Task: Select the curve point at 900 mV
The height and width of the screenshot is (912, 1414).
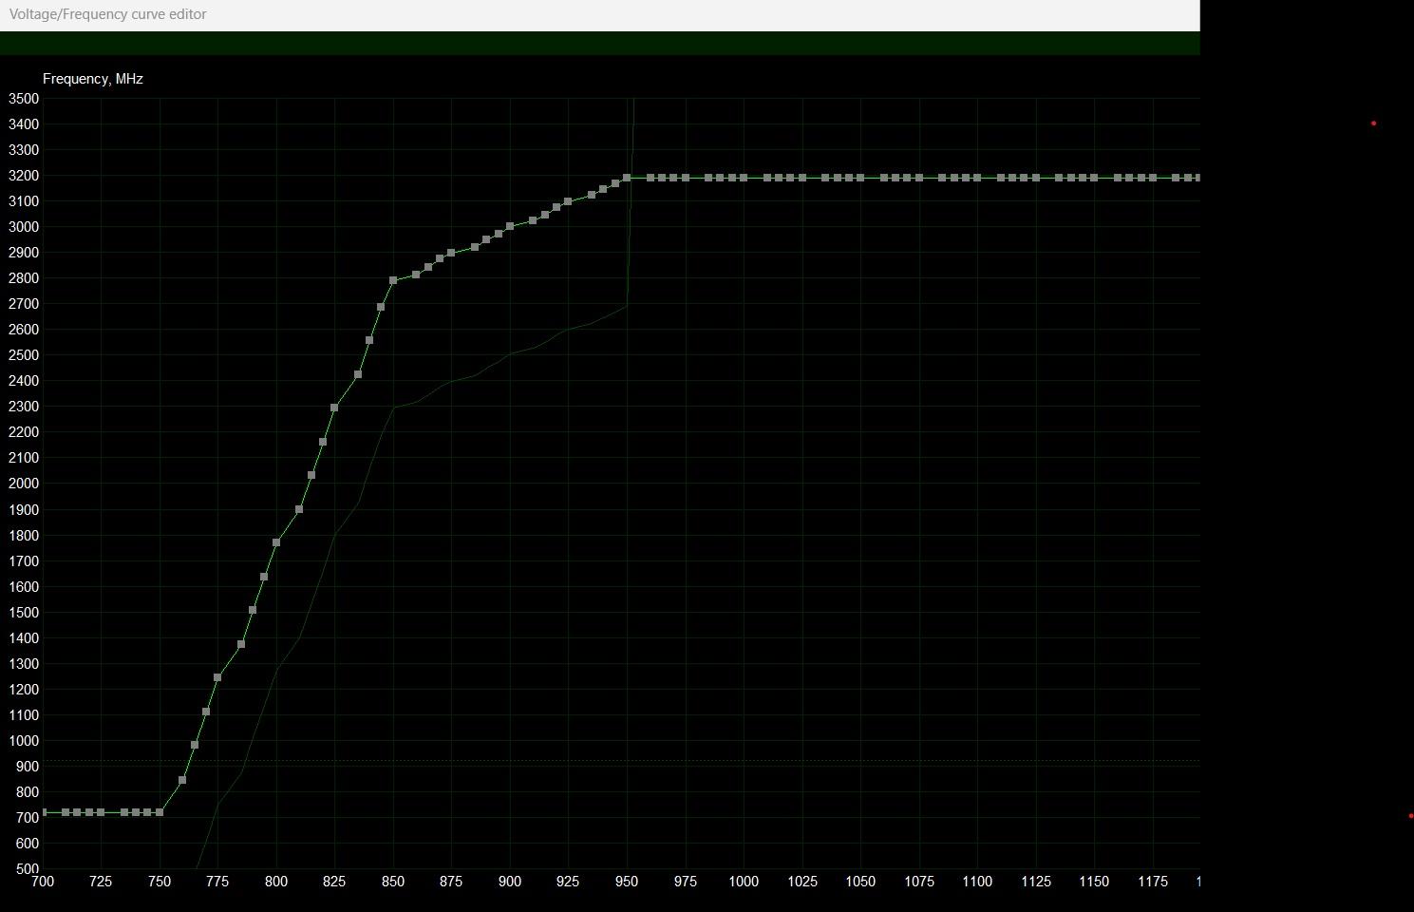Action: click(x=510, y=227)
